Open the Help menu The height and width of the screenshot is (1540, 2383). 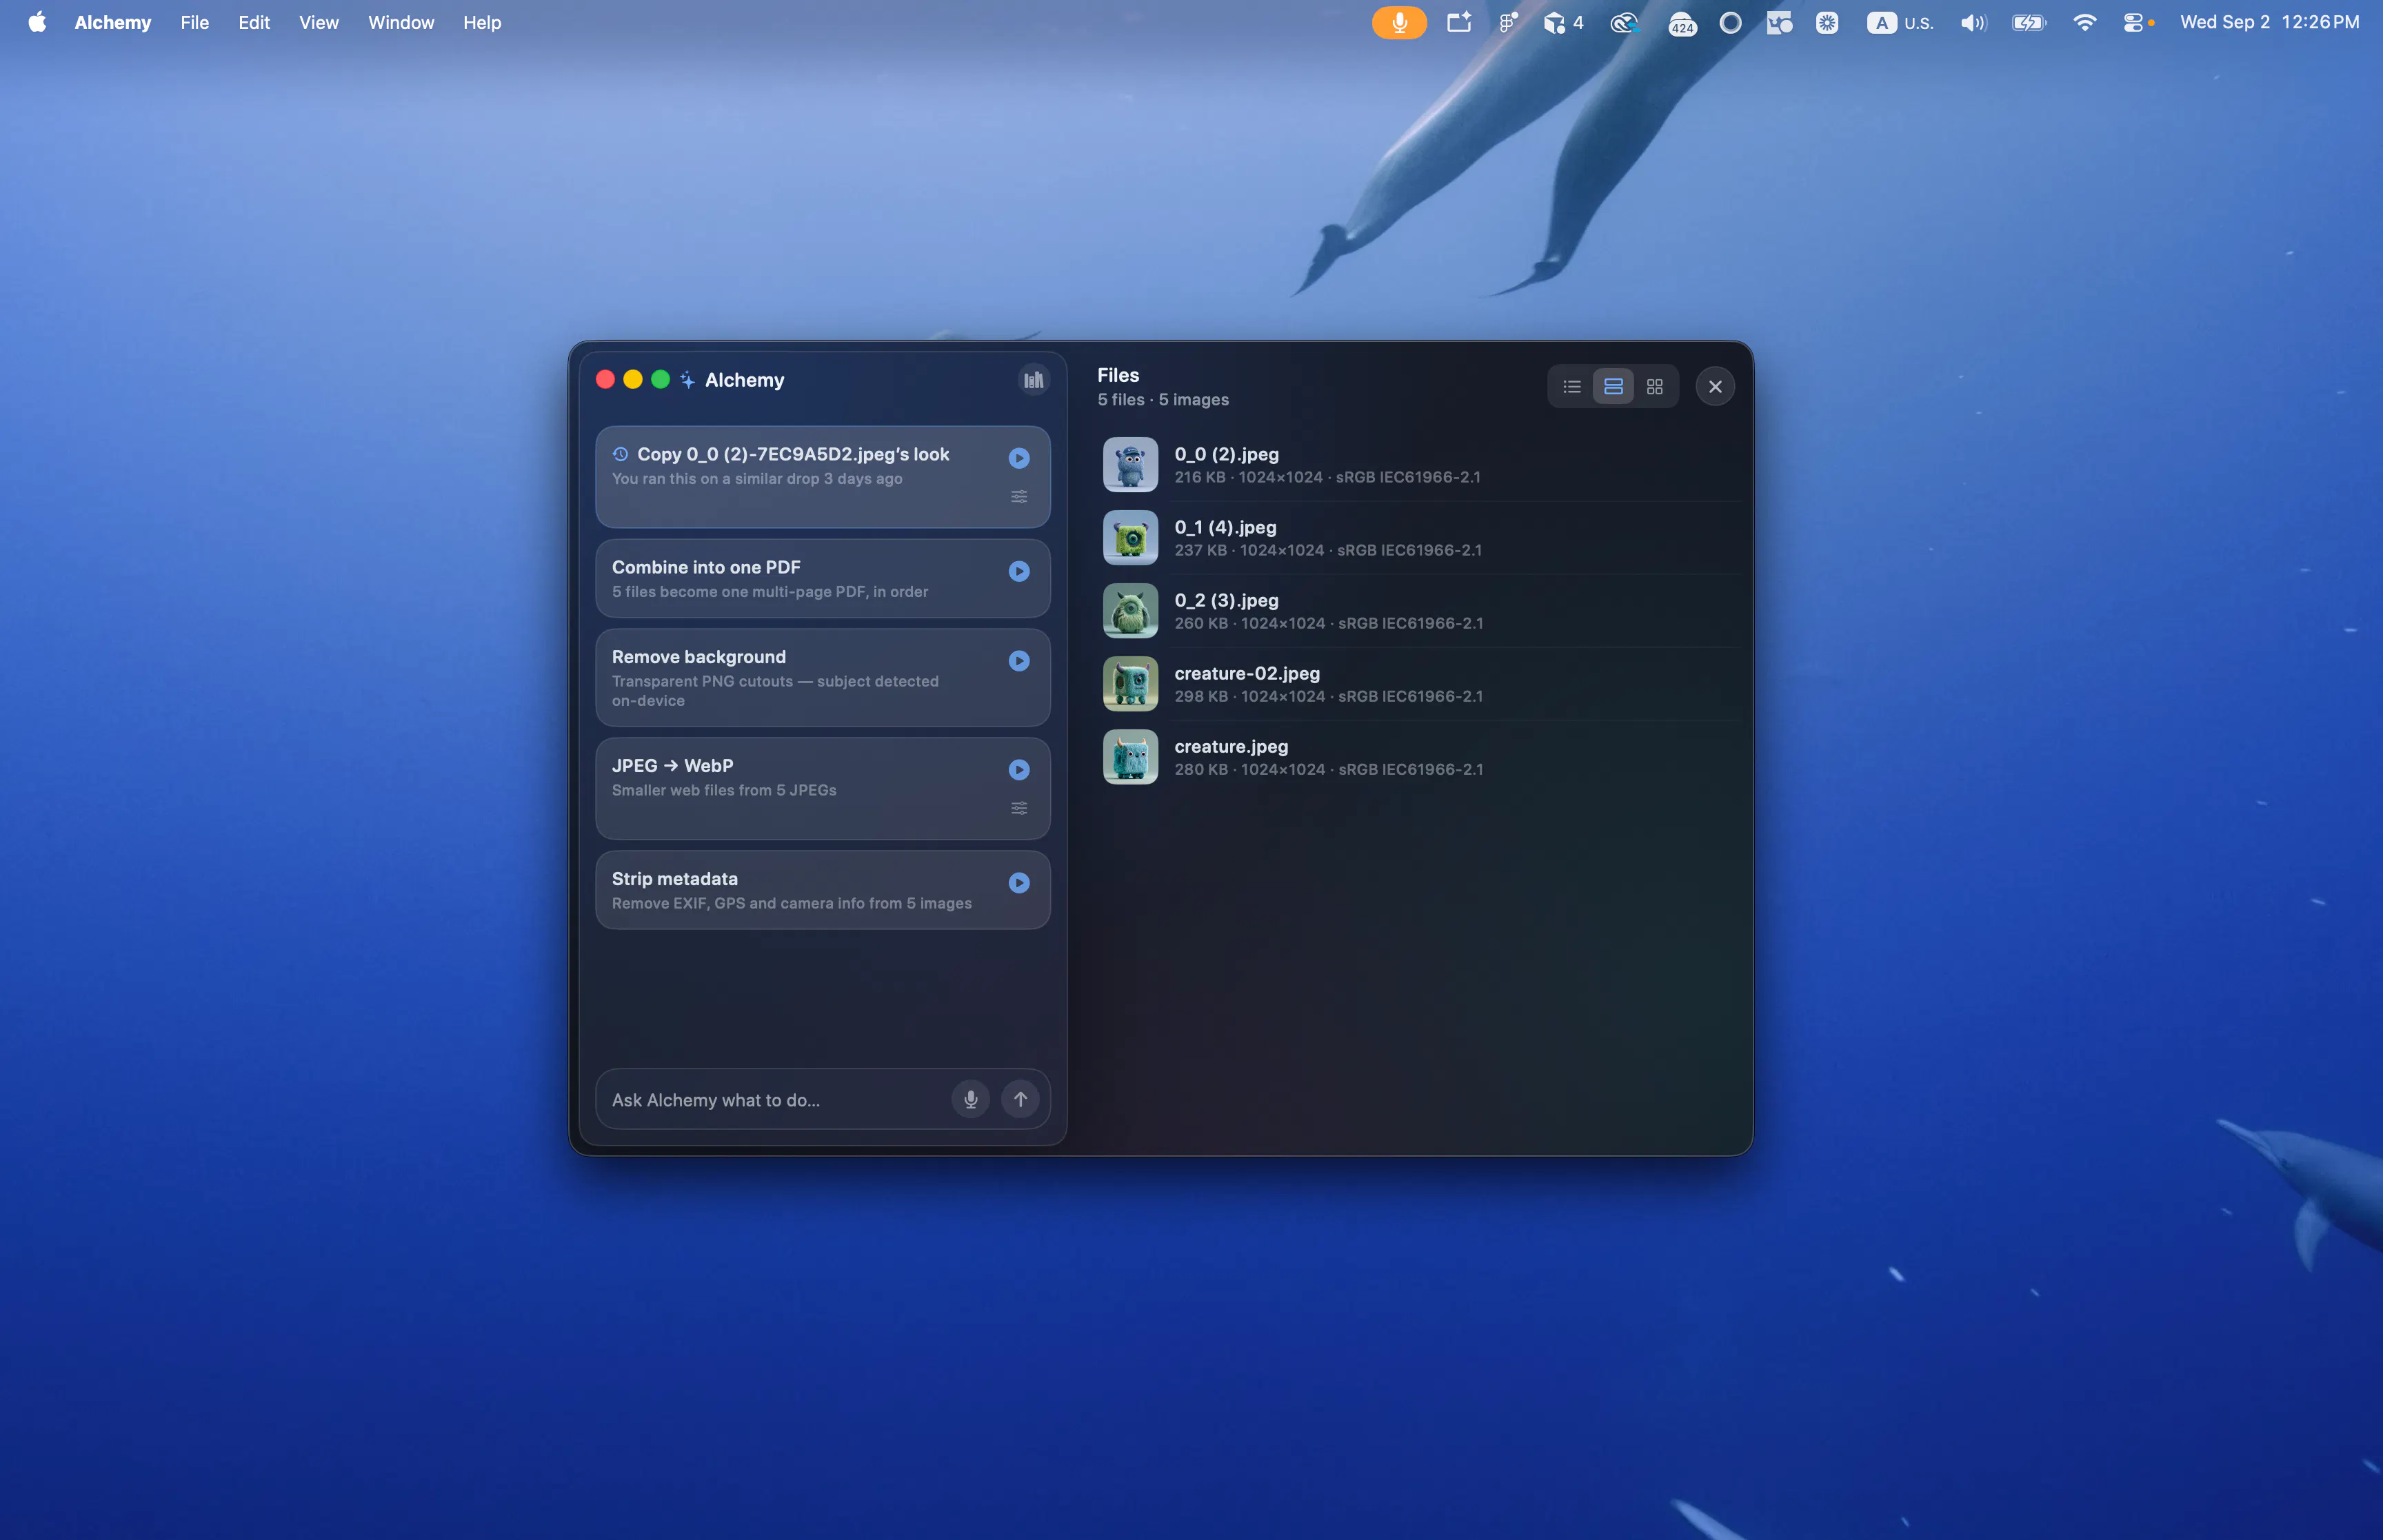click(x=482, y=22)
